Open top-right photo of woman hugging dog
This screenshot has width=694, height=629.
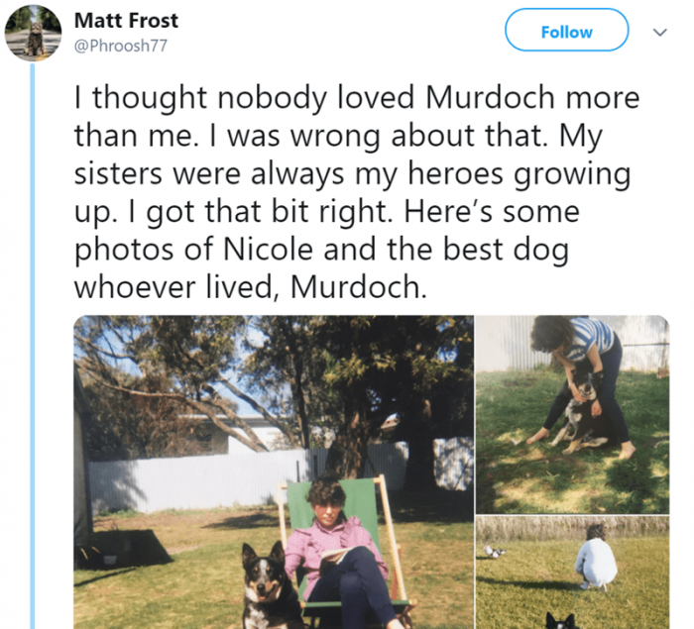[573, 413]
